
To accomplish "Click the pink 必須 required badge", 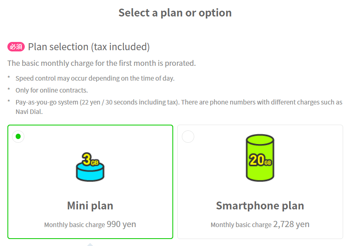I will (15, 46).
